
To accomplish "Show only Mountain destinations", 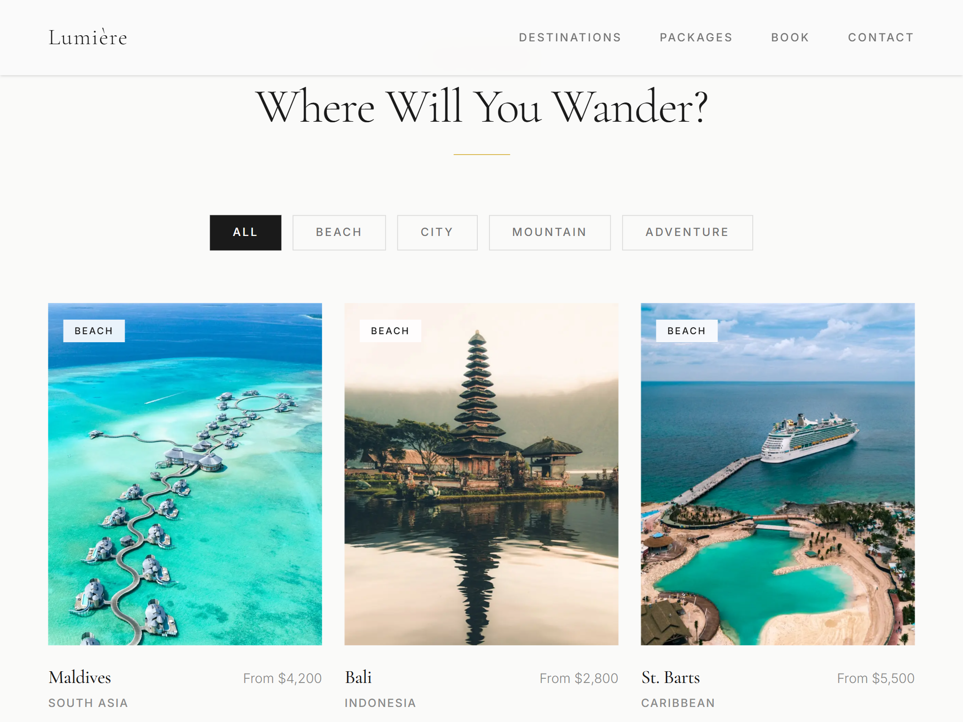I will click(x=550, y=233).
